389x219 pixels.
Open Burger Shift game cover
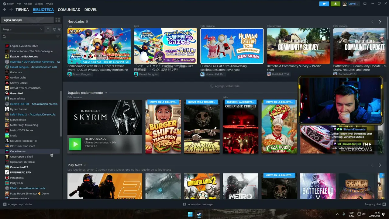163,127
